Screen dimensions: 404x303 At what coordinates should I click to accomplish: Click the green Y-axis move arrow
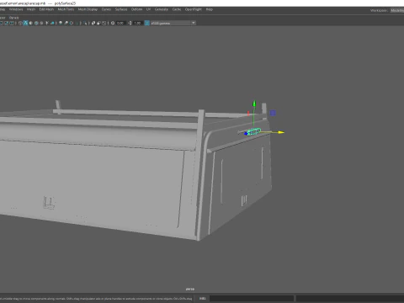point(254,104)
